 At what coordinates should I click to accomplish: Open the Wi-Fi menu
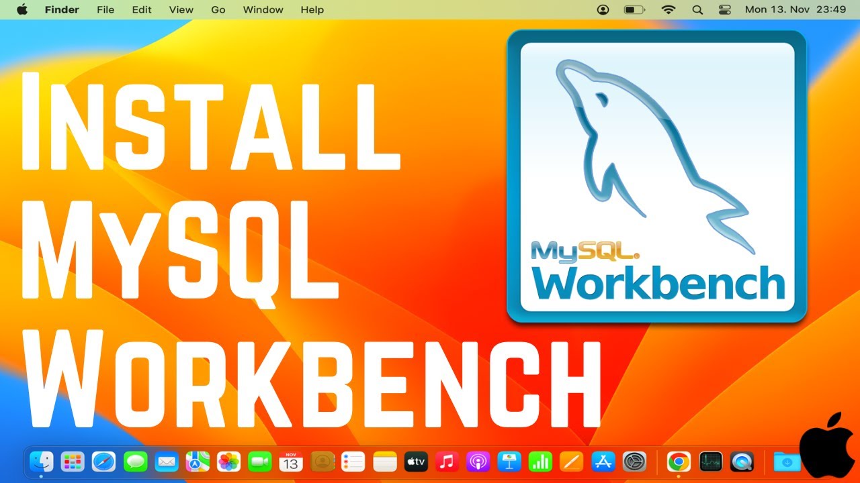point(669,9)
